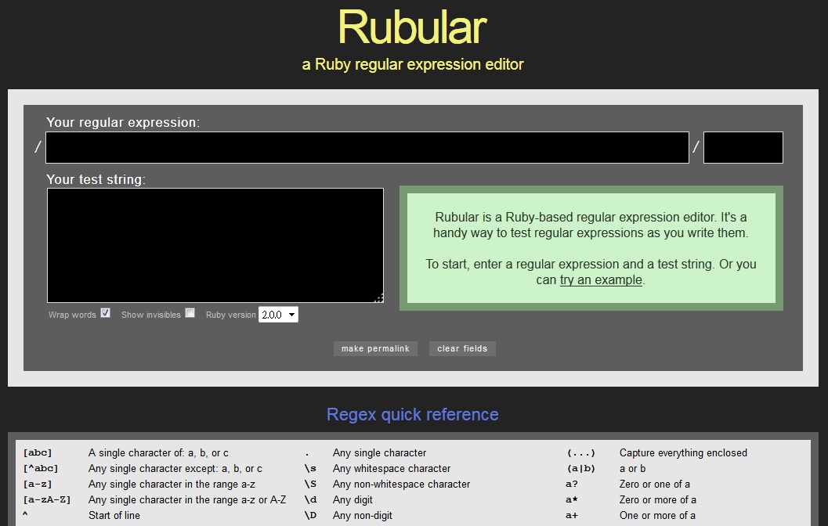Click the 'Any single character' description
Viewport: 828px width, 526px height.
379,453
